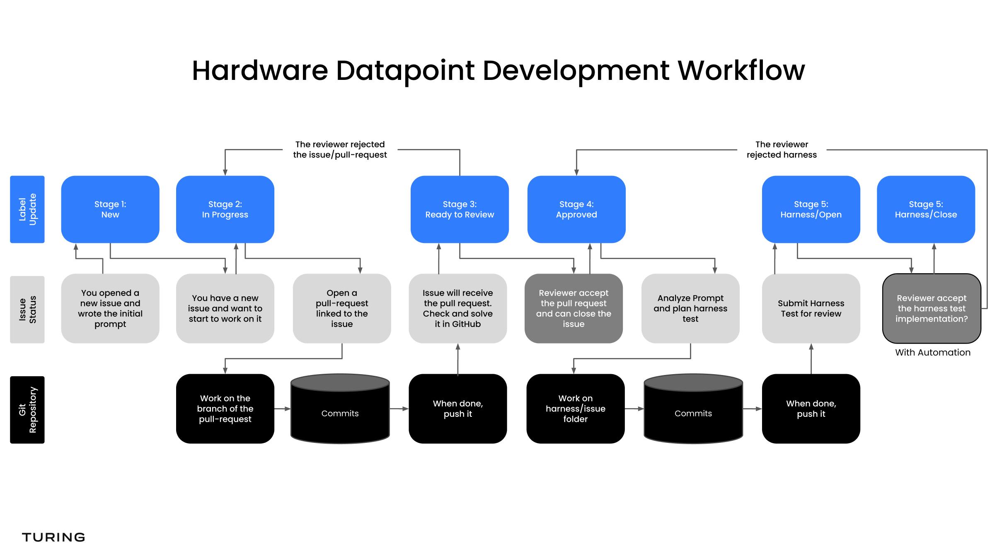This screenshot has height=560, width=997.
Task: Open the 'Commits' cylinder after pull-request branch
Action: point(340,413)
